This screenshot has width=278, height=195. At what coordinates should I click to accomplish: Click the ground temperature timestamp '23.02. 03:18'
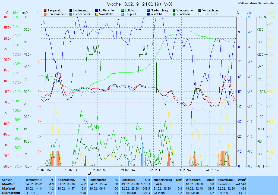pyautogui.click(x=66, y=184)
